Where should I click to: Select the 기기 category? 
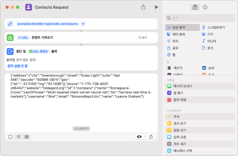coord(208,34)
